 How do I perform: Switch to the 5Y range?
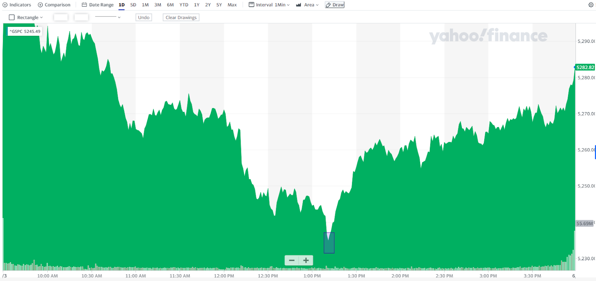(219, 5)
